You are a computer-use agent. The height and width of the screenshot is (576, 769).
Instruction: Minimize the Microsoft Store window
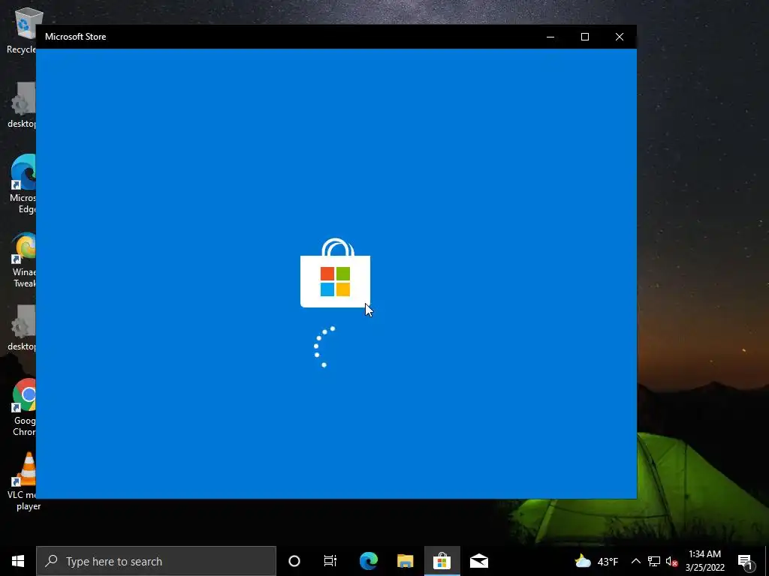click(550, 37)
